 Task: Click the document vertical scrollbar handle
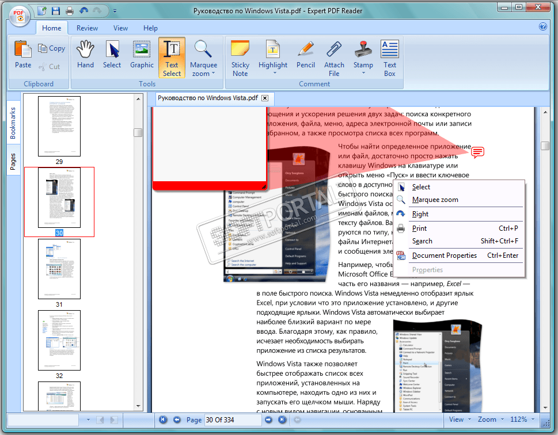(x=545, y=146)
